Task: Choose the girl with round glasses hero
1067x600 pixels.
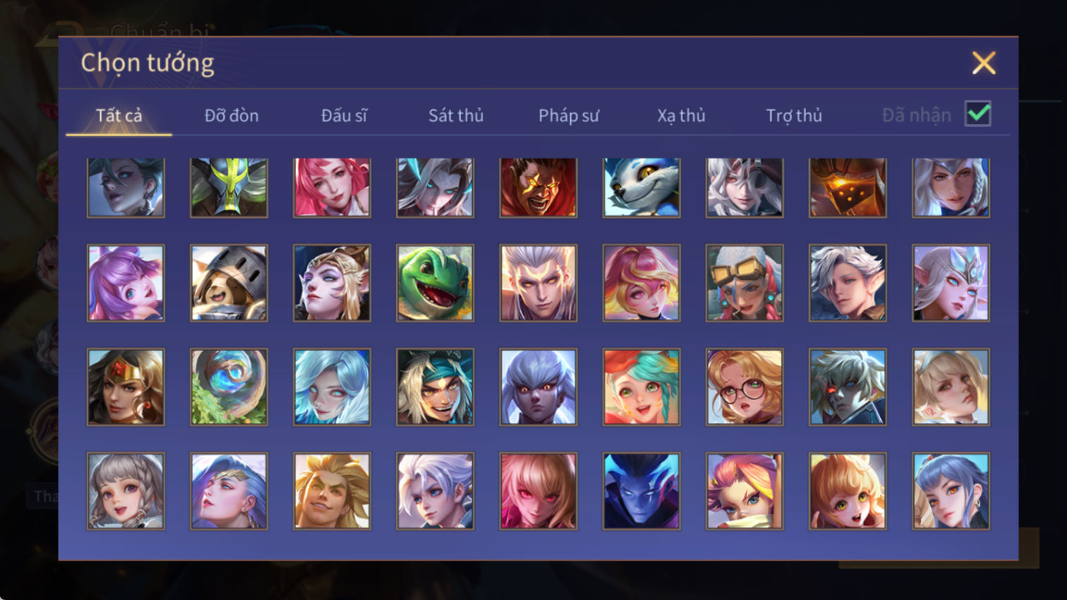Action: tap(744, 387)
